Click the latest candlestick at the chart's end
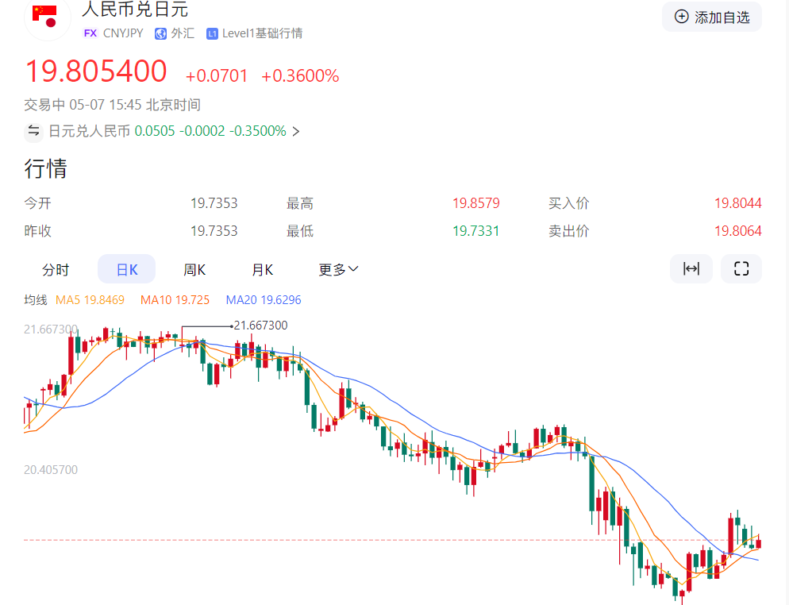The height and width of the screenshot is (605, 789). pos(758,542)
